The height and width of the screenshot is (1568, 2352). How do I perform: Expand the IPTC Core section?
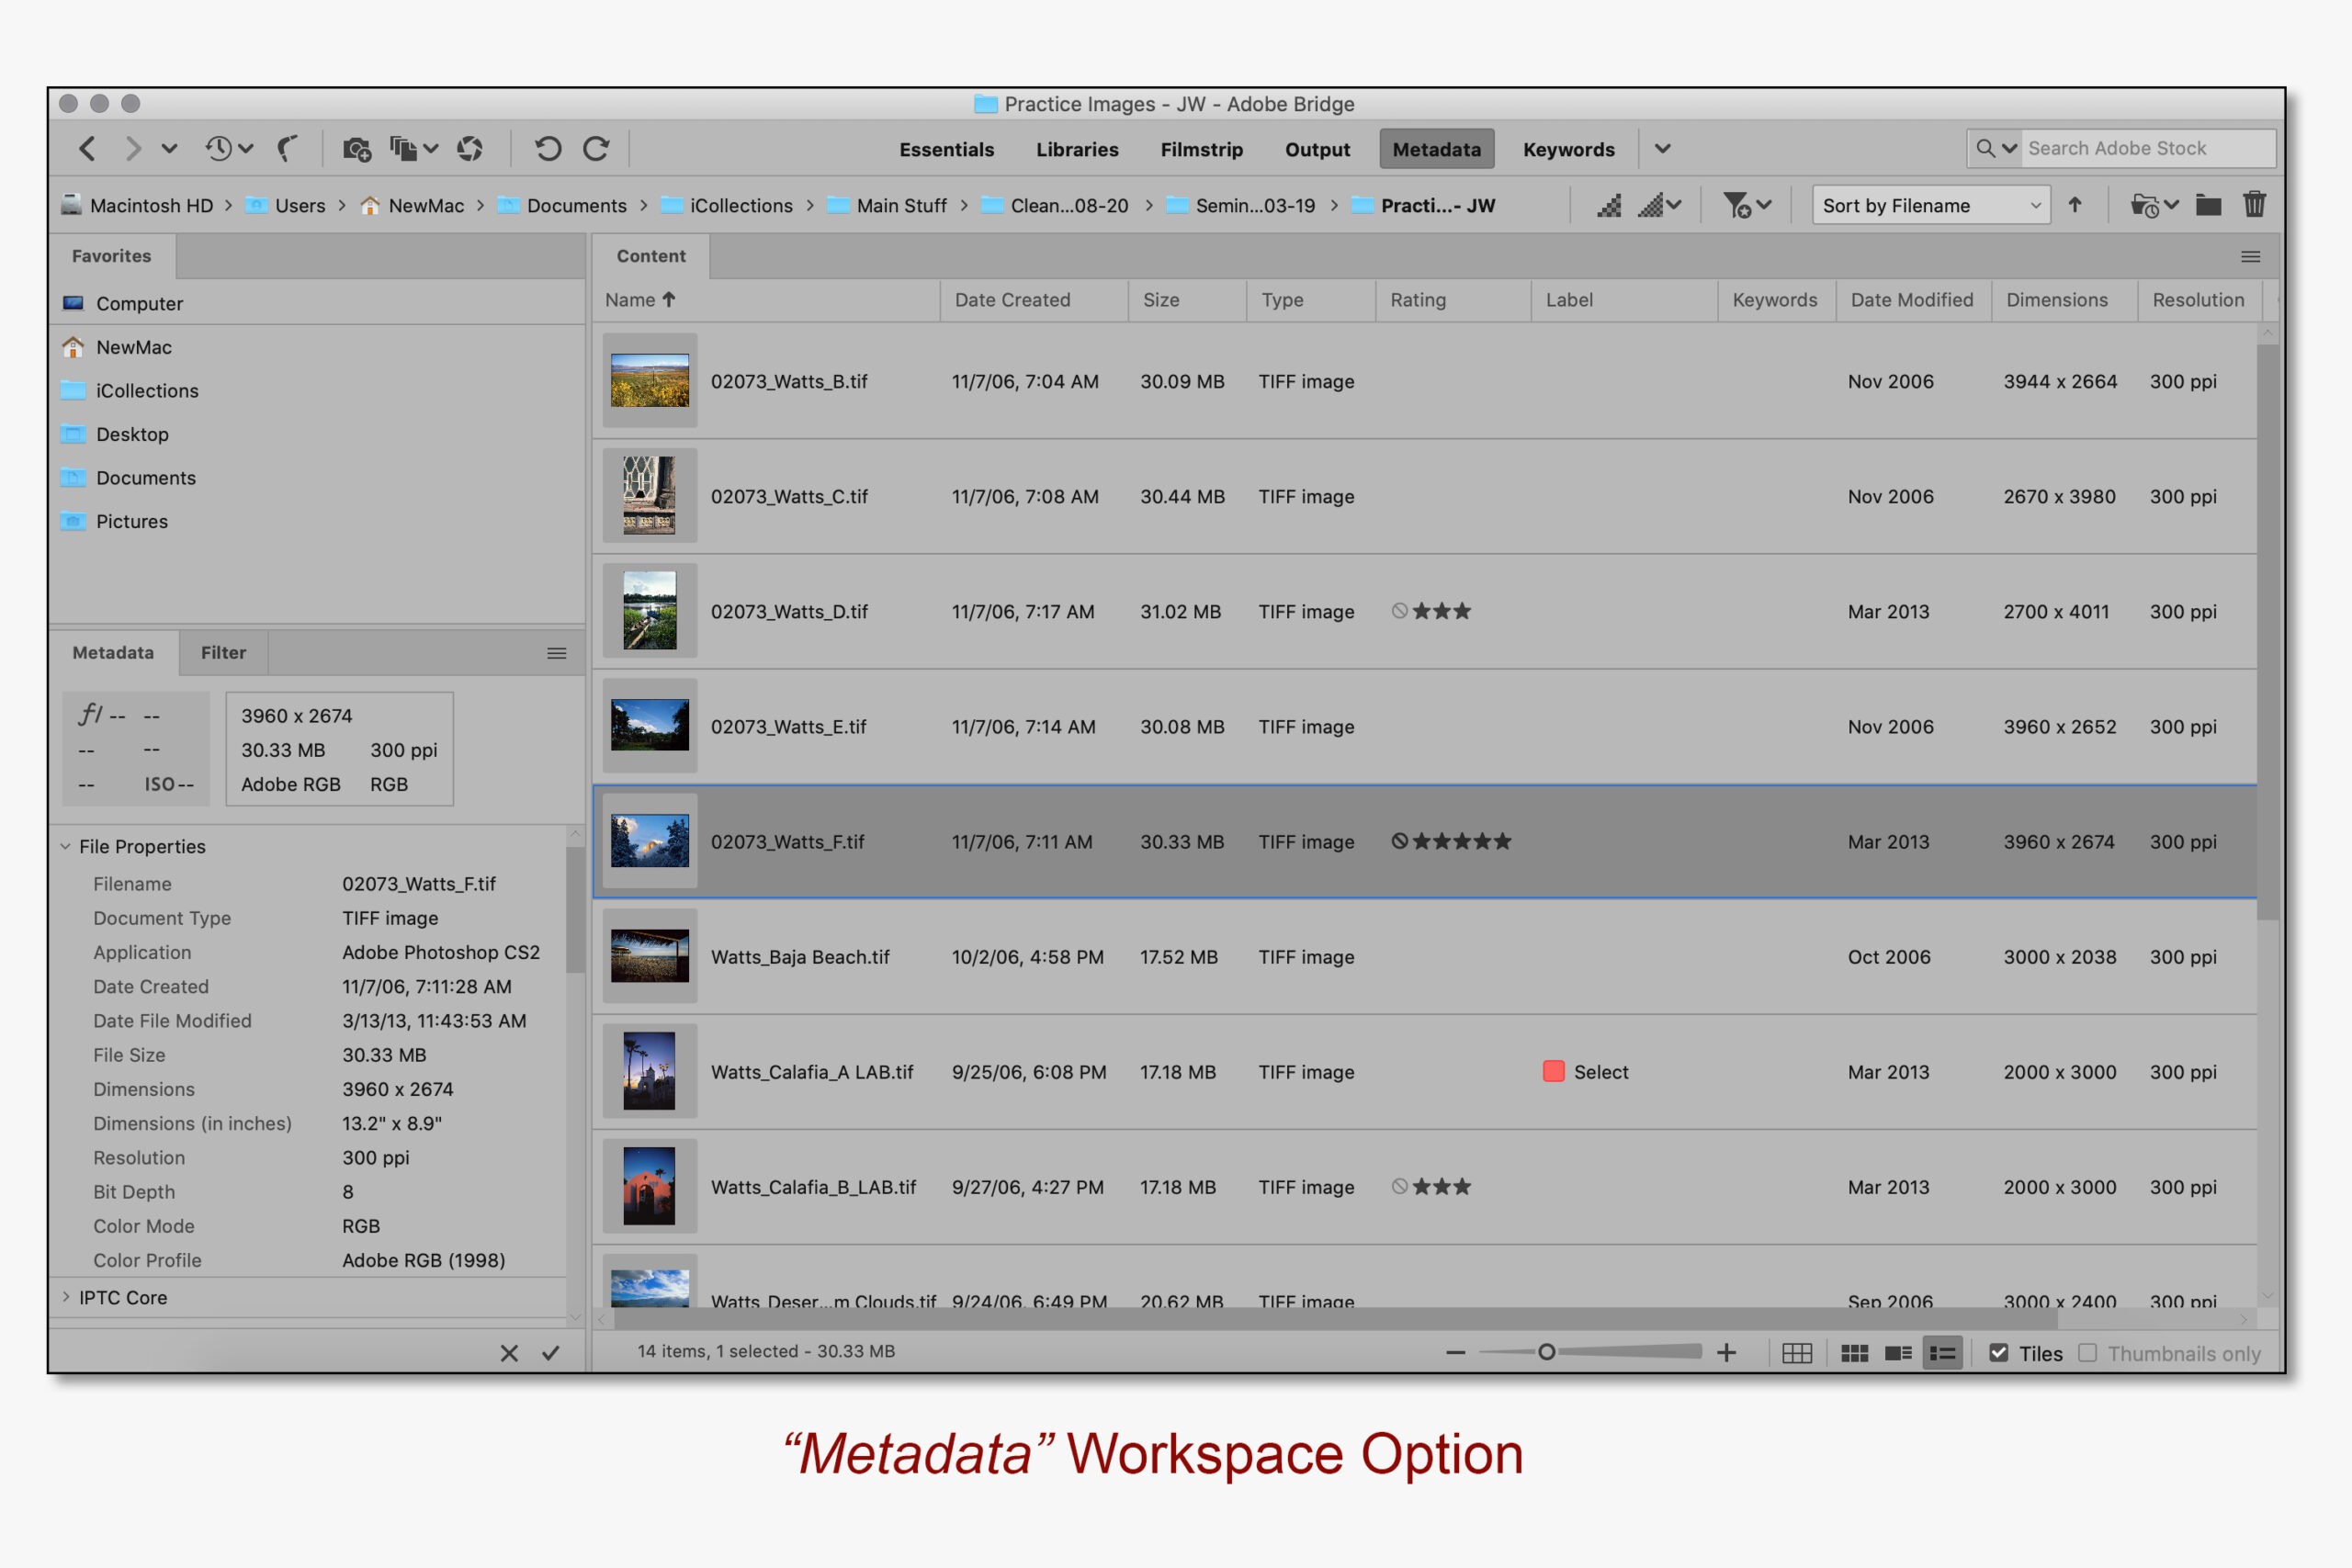tap(65, 1297)
